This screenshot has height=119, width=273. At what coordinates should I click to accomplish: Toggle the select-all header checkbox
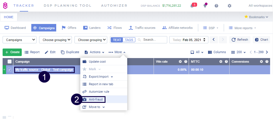(x=10, y=62)
